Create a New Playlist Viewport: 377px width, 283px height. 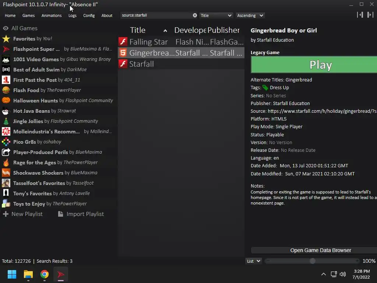[23, 214]
